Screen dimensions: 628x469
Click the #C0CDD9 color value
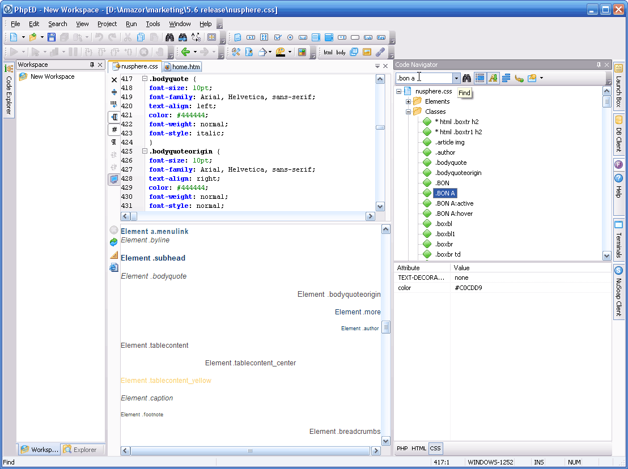468,288
